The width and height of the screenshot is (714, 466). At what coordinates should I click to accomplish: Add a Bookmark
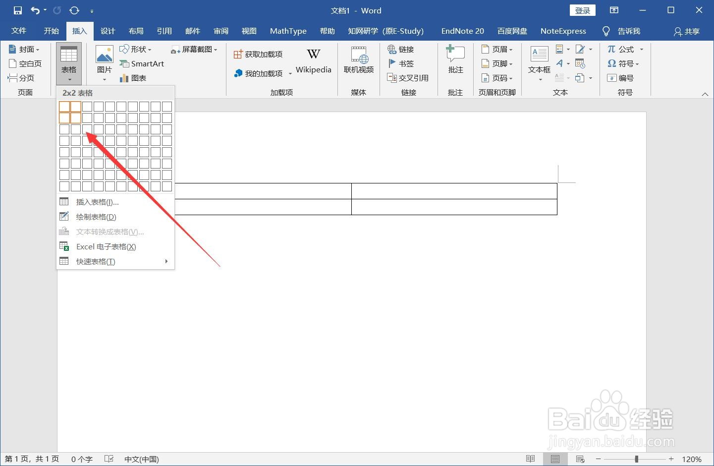point(401,63)
